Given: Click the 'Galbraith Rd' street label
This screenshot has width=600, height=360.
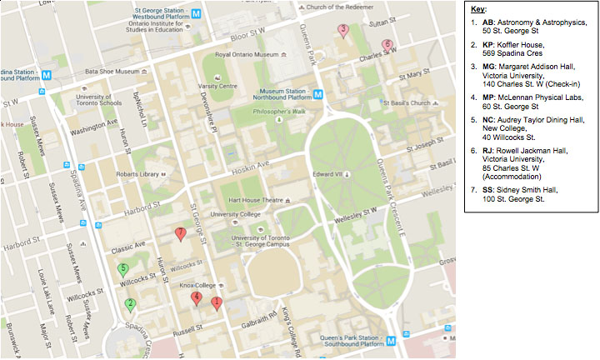Looking at the screenshot, I should point(259,320).
